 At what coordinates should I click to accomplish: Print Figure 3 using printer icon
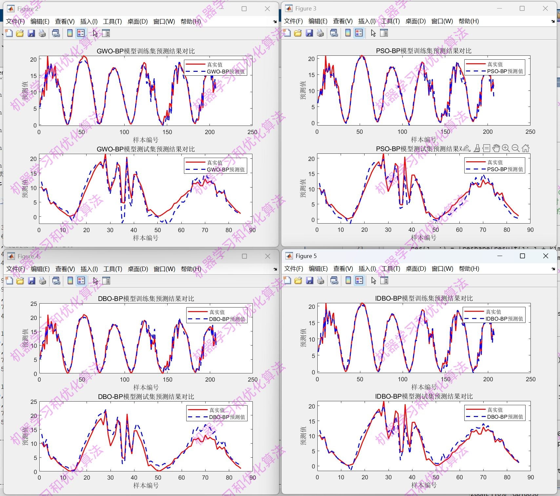click(x=320, y=33)
